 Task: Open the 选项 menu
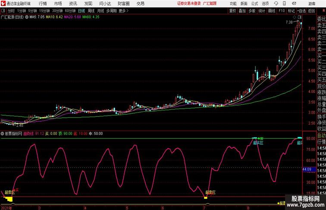[x=265, y=3]
